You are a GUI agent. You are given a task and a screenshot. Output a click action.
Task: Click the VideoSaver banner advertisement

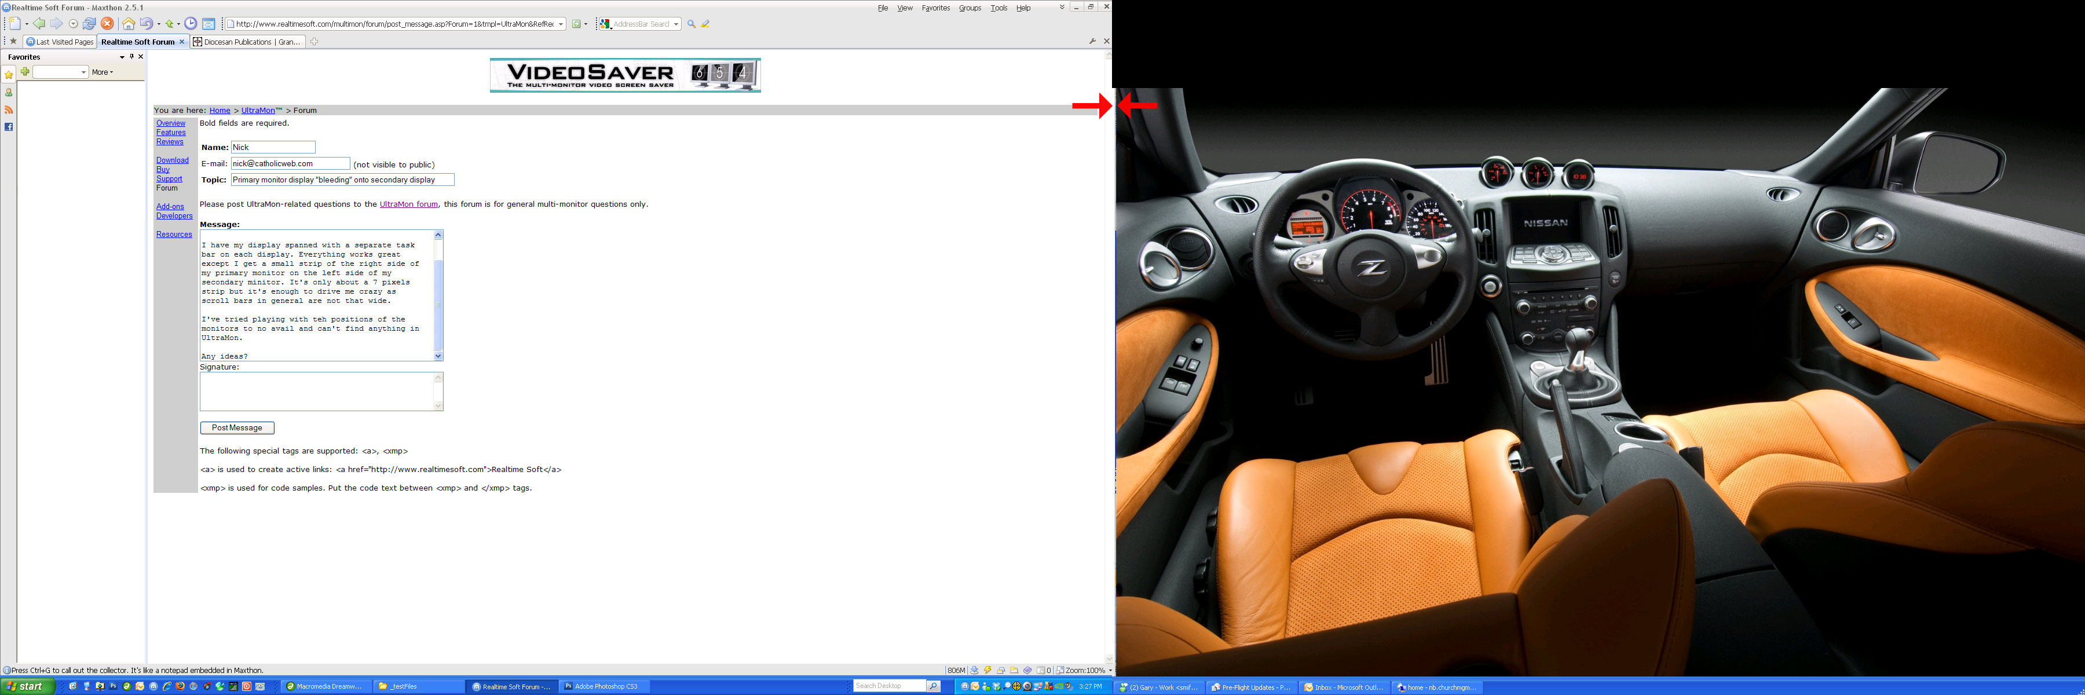[625, 75]
